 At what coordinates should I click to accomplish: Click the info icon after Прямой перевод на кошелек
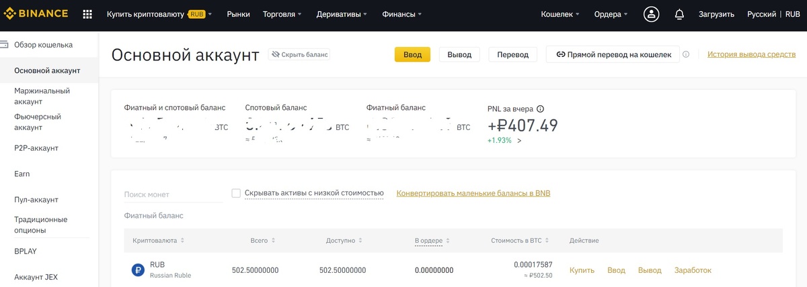(x=686, y=54)
